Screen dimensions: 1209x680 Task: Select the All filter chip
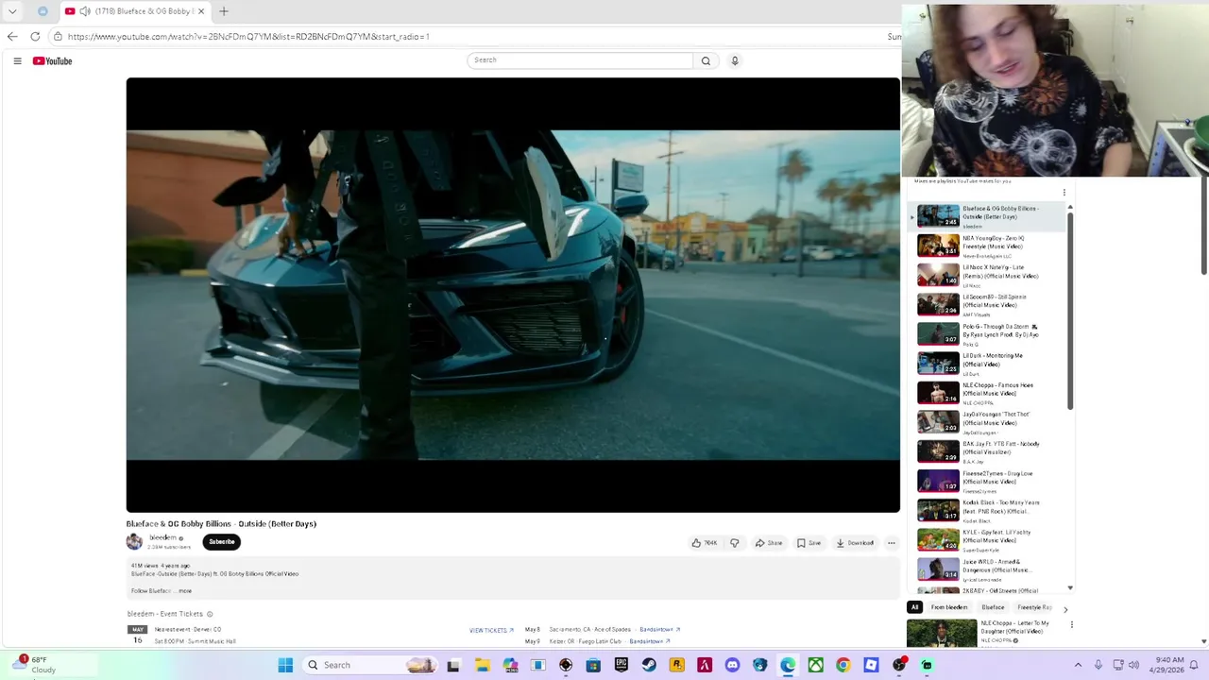click(914, 607)
